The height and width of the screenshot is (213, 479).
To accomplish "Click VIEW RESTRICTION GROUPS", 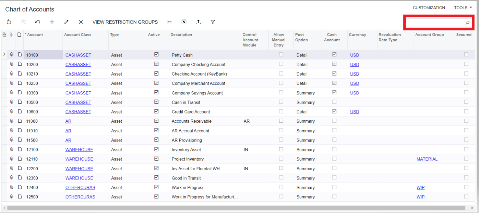I will [x=125, y=22].
